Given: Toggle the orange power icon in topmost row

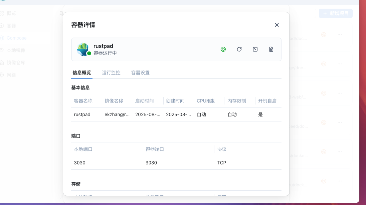Looking at the screenshot, I should pos(323,34).
